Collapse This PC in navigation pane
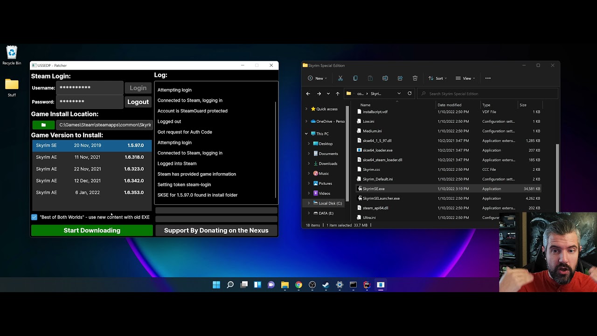Image resolution: width=597 pixels, height=336 pixels. pos(306,133)
